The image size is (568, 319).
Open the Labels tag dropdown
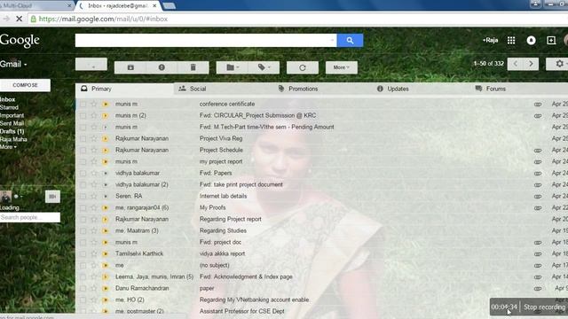264,67
